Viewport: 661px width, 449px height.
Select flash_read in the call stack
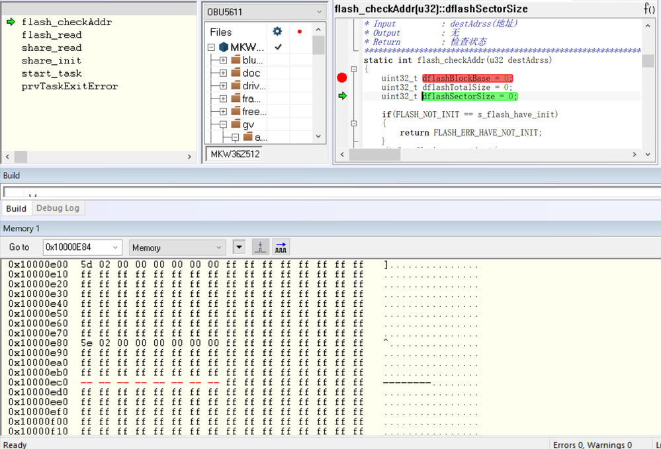52,34
